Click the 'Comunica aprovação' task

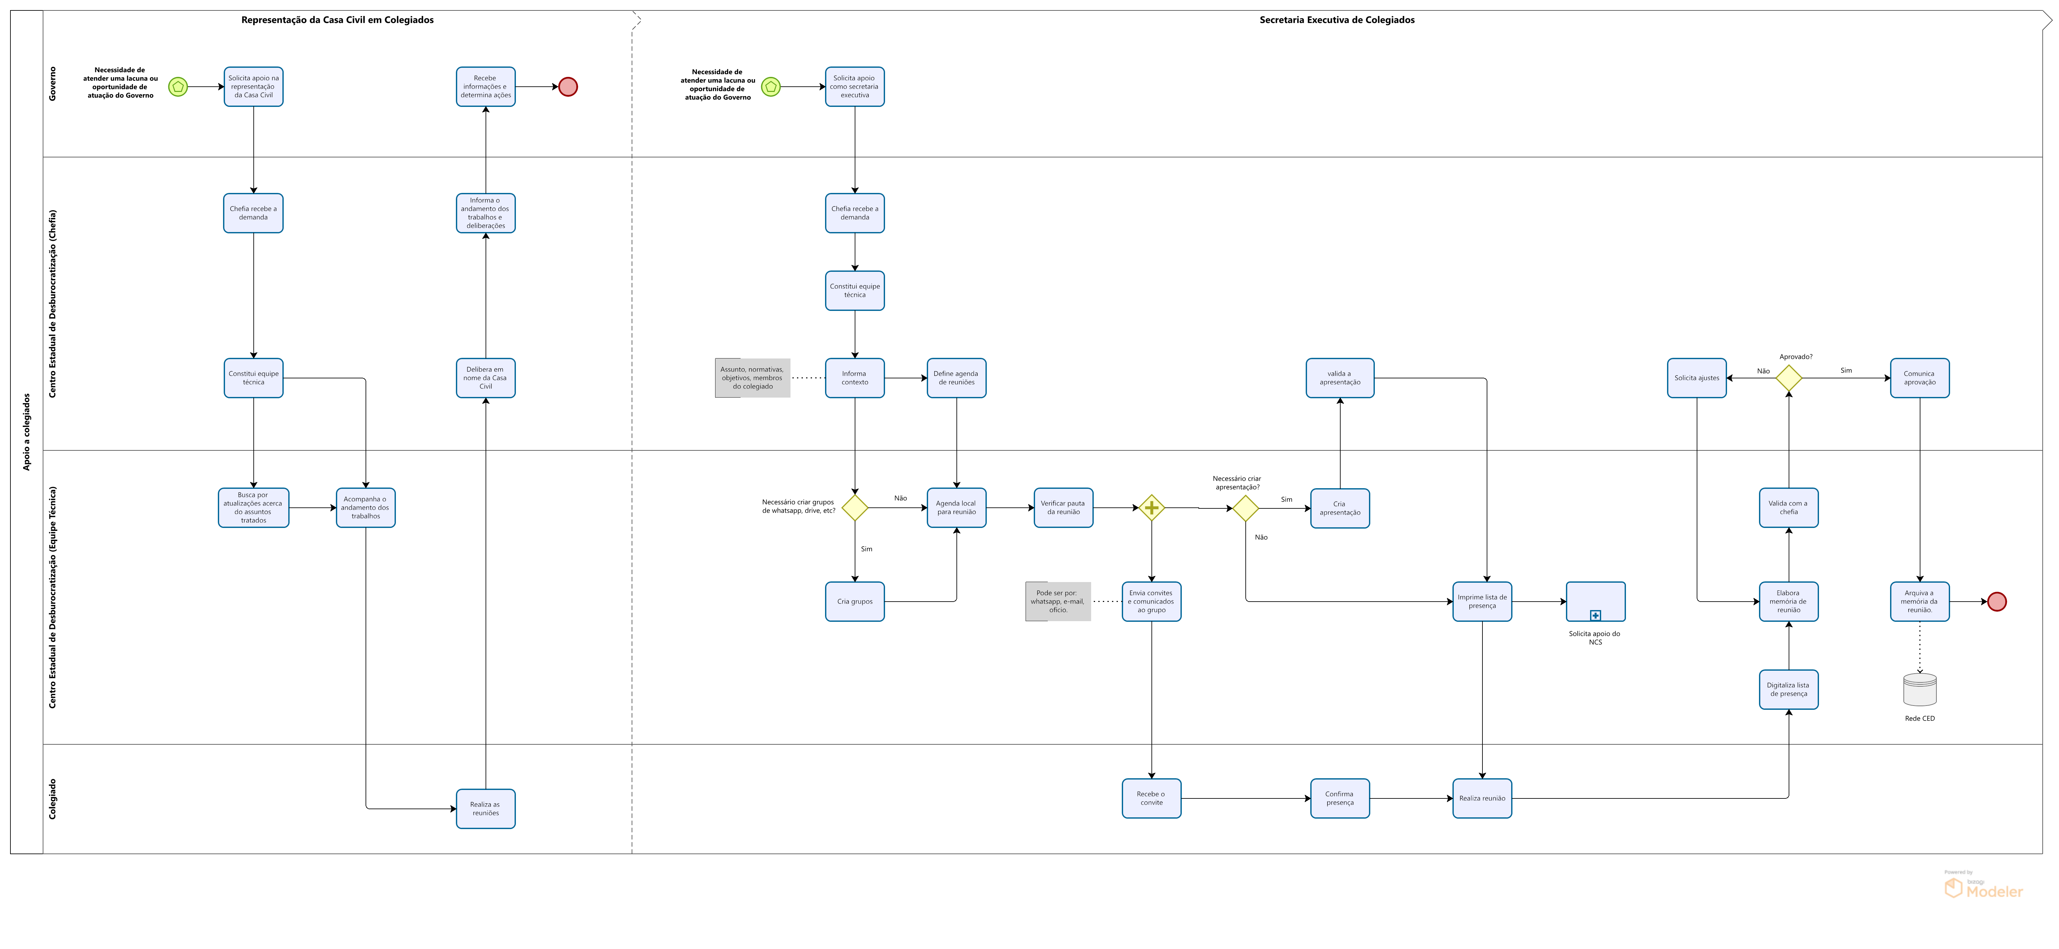pos(1920,378)
